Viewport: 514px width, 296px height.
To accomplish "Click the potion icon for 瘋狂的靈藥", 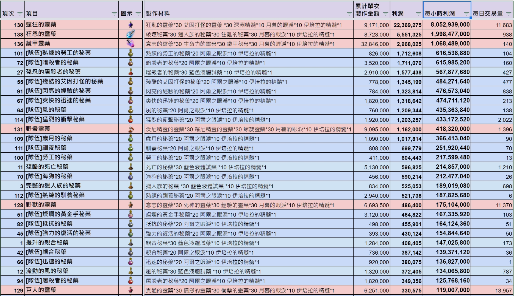I will [131, 25].
